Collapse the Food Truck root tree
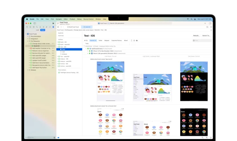The width and height of the screenshot is (237, 141). (x=26, y=34)
